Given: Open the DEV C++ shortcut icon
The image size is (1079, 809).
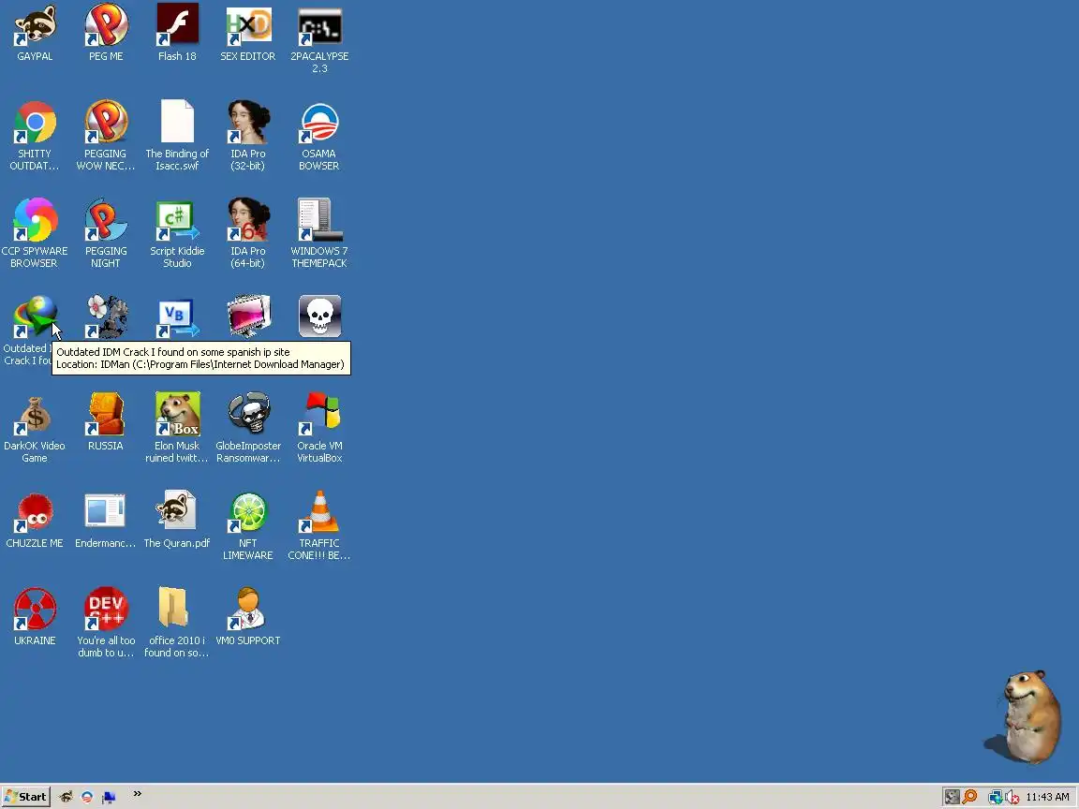Looking at the screenshot, I should click(x=106, y=609).
